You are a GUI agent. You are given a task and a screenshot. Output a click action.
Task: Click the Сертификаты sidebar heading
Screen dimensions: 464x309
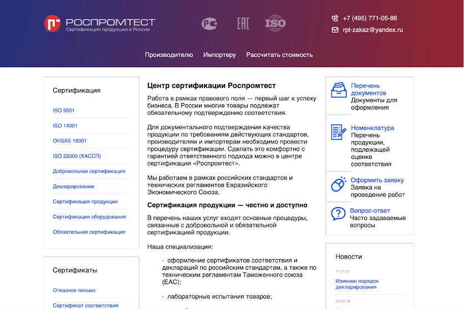tap(75, 270)
